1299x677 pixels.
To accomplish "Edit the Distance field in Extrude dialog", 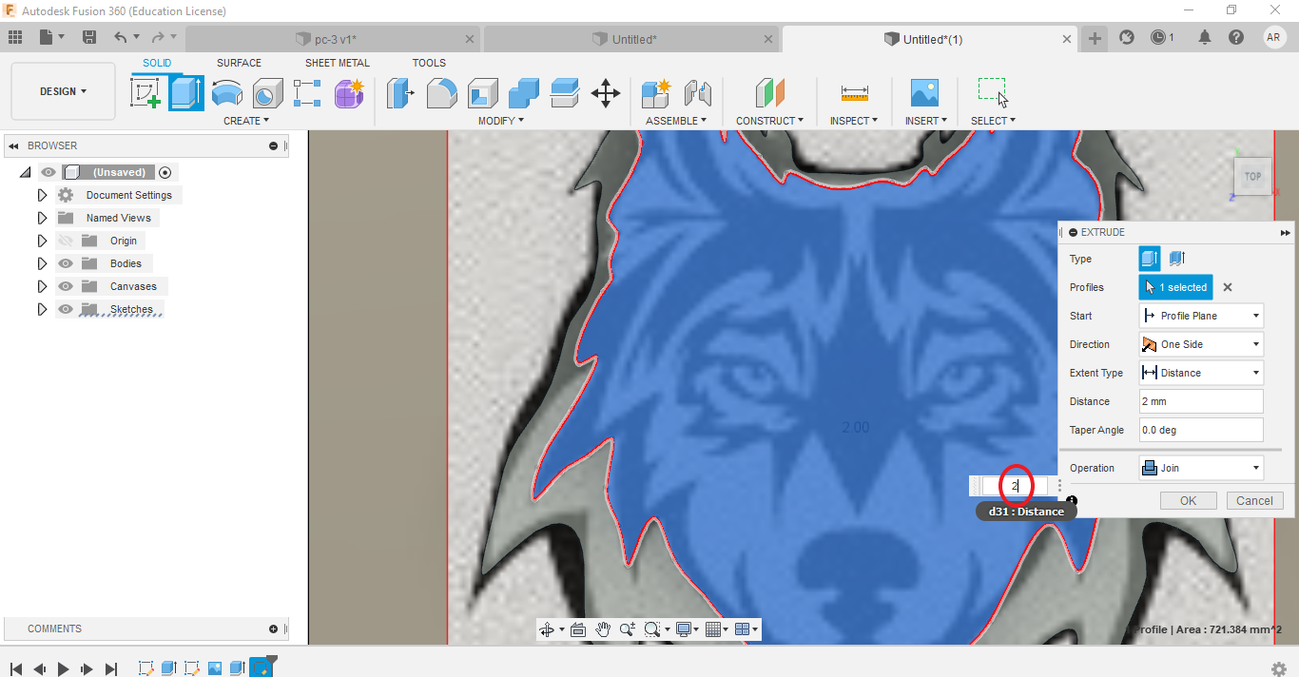I will (x=1201, y=401).
